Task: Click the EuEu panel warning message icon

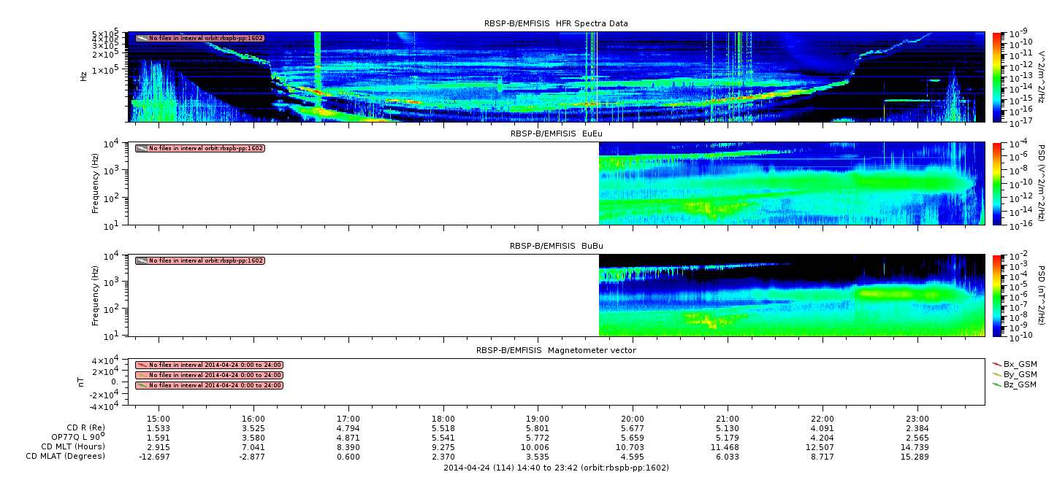Action: (142, 148)
